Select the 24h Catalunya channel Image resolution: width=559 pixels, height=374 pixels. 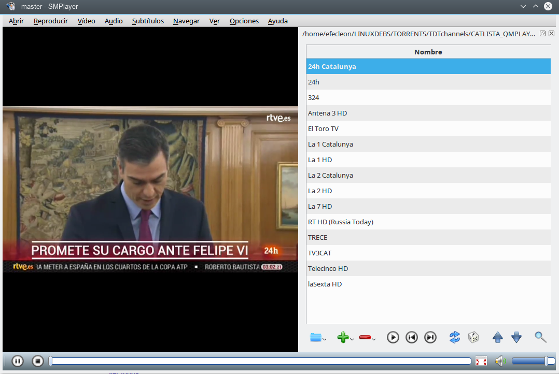point(428,67)
